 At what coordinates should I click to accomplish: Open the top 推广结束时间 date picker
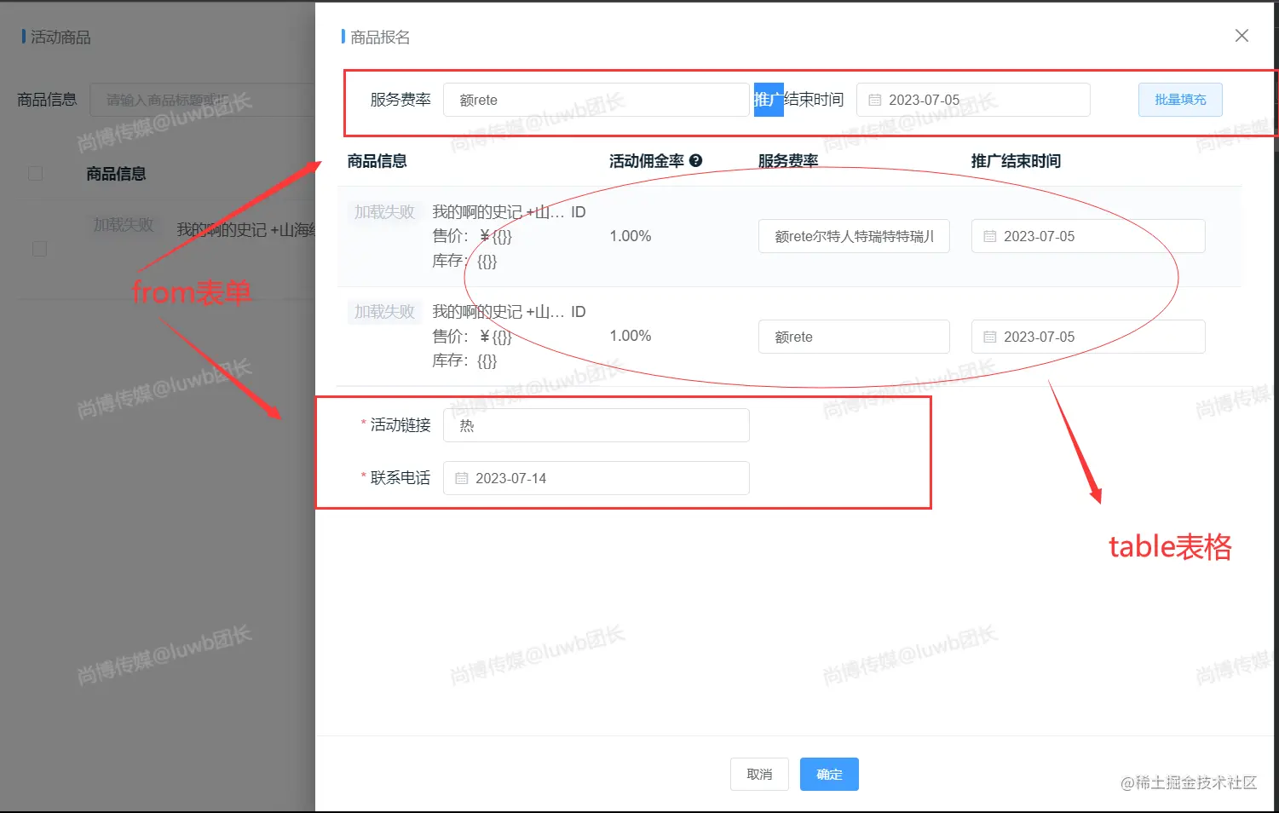980,101
